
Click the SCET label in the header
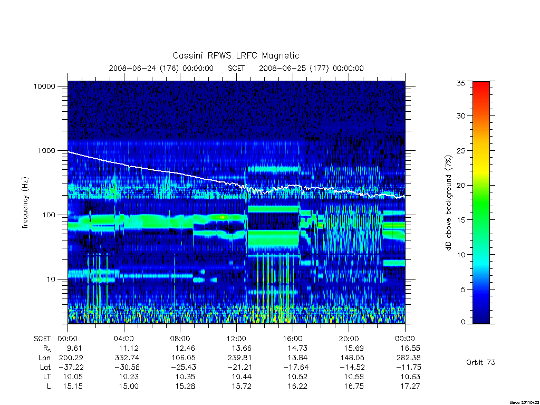point(236,68)
